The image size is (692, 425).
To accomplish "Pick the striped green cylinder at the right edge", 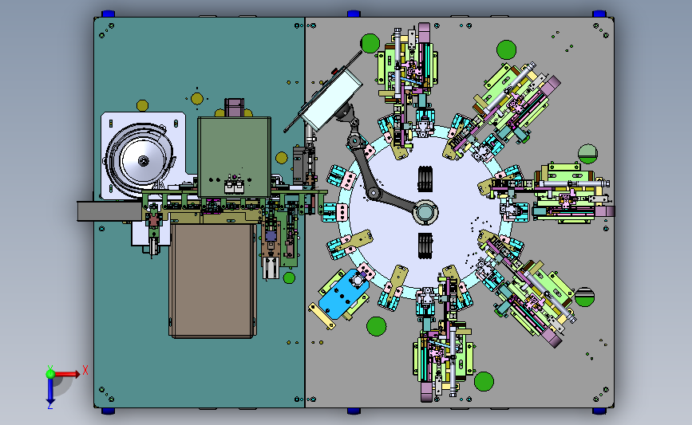I will point(585,297).
